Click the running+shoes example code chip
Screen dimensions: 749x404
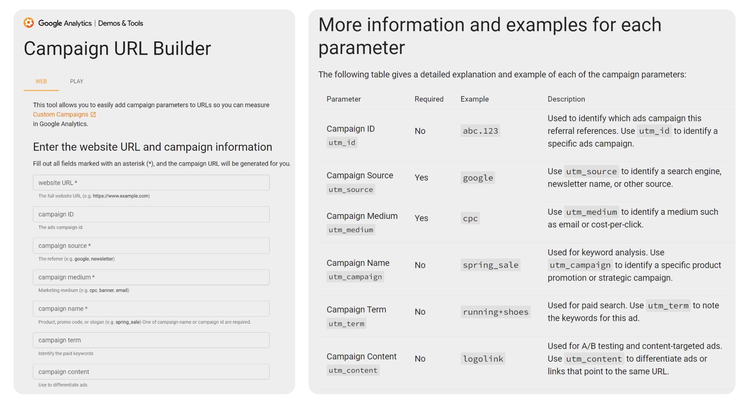495,312
